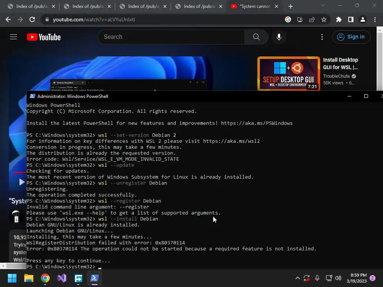The width and height of the screenshot is (383, 287).
Task: Click the video progress bar red section
Action: [x=20, y=172]
